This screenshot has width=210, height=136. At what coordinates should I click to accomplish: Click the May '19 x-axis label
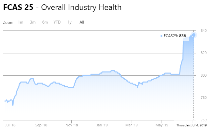pos(161,125)
